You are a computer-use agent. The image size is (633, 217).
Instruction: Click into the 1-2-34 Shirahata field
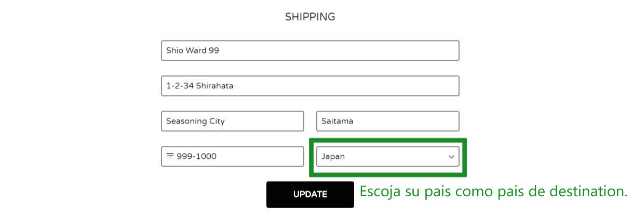point(310,86)
